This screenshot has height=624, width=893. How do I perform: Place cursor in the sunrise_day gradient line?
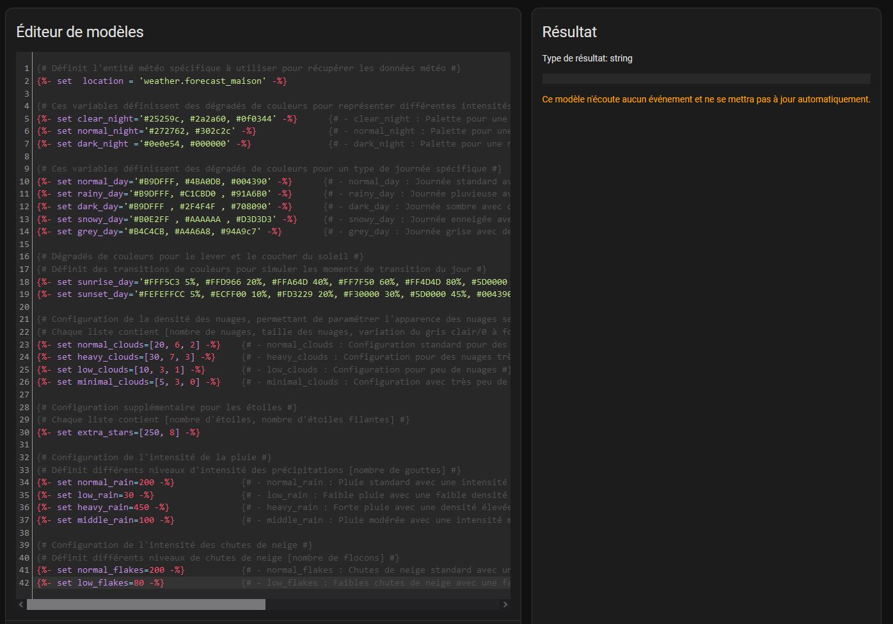pos(273,282)
